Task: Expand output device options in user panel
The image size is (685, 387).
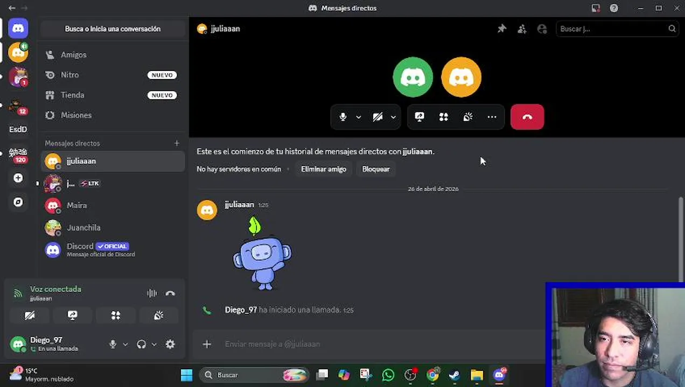Action: 154,345
